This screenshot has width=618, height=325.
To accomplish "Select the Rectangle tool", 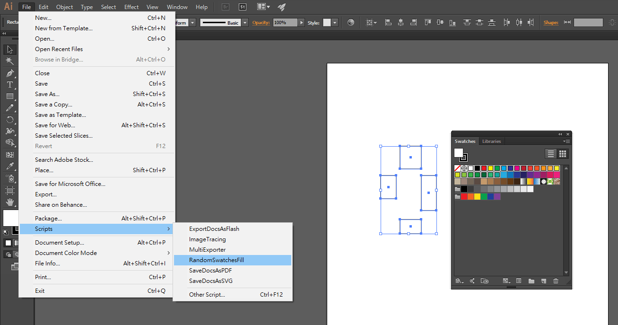I will [x=9, y=96].
